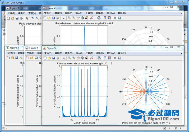Open 文件(F) menu in Figure 5
Screen dimensions: 189x132
pos(48,53)
